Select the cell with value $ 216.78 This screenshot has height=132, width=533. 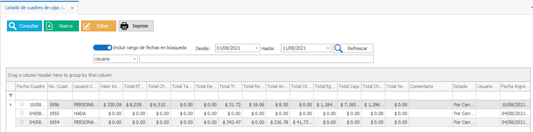click(x=278, y=122)
